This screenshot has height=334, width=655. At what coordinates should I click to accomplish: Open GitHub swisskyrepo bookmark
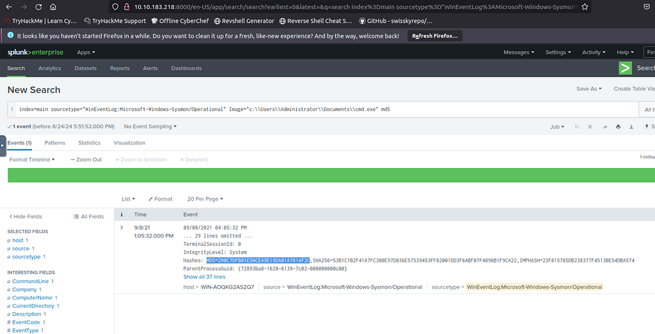tap(395, 21)
